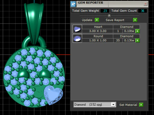Select the Round gem thumbnail
154x115 pixels.
pos(77,38)
